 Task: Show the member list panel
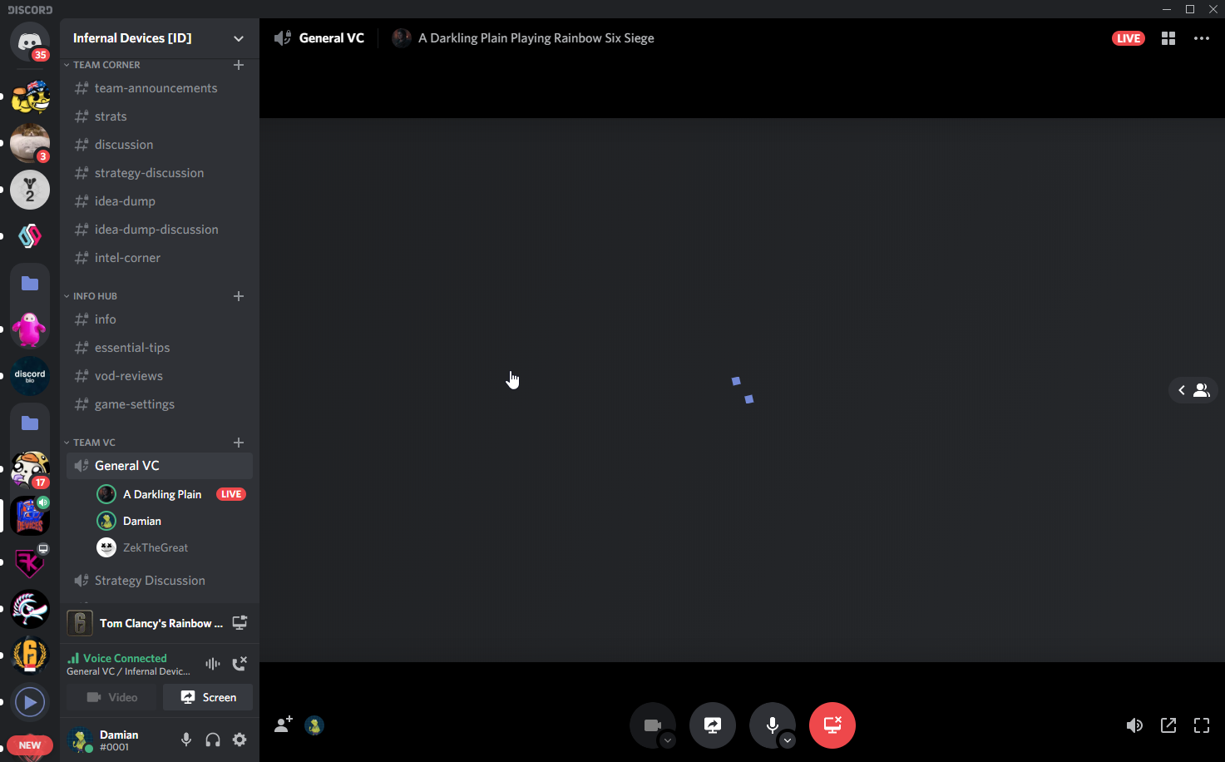tap(1193, 390)
